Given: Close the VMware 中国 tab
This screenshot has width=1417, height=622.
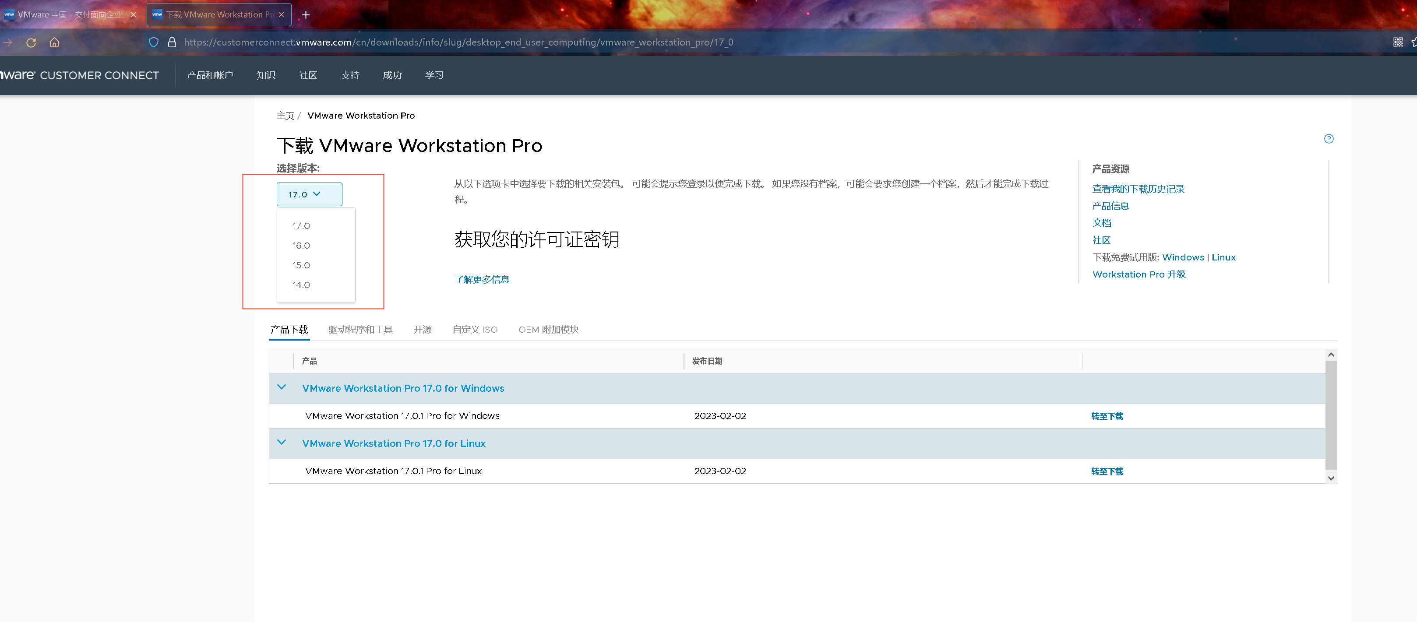Looking at the screenshot, I should pos(133,15).
